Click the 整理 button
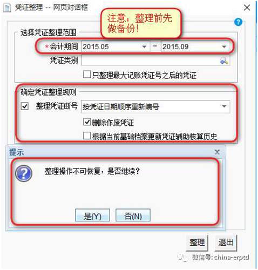This screenshot has width=258, height=270. (197, 242)
